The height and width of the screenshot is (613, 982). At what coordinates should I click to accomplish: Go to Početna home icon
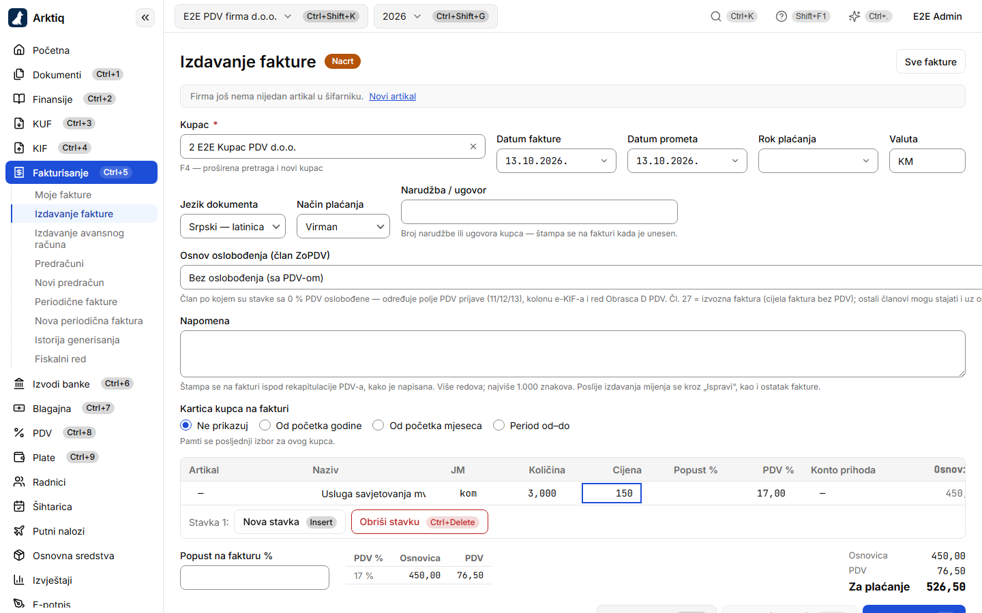[19, 50]
